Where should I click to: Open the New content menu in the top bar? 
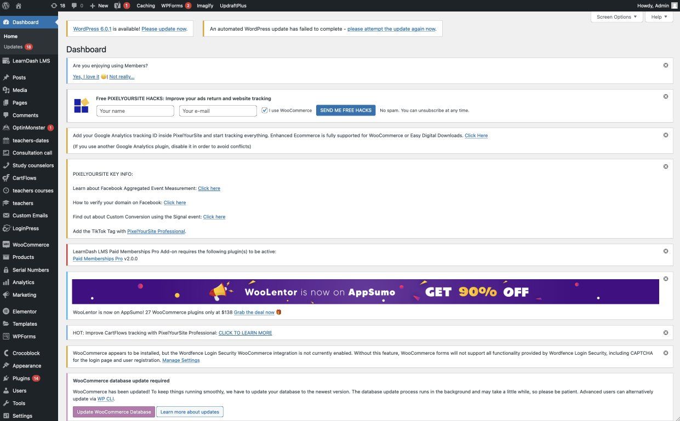(x=99, y=5)
